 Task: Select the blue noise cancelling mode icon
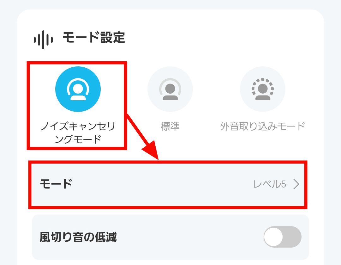point(78,89)
